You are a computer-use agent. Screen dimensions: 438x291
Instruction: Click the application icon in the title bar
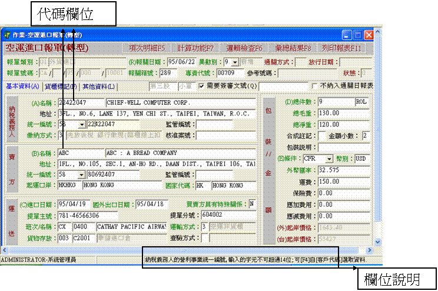pos(7,35)
